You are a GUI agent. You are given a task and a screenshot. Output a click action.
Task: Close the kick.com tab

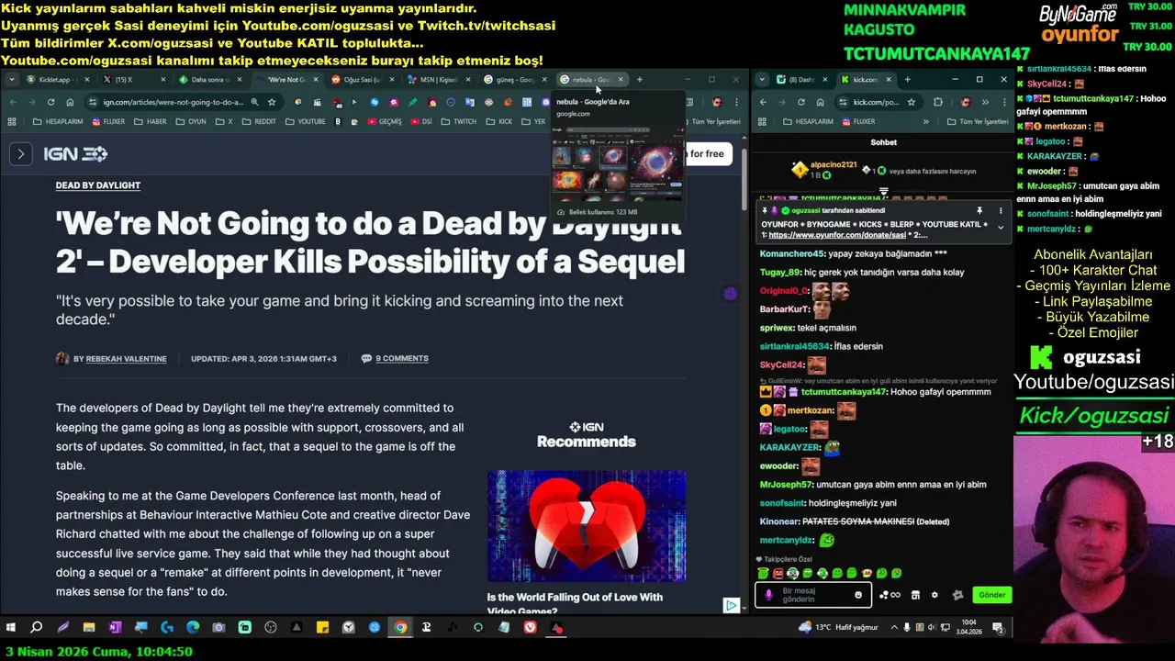[x=889, y=80]
